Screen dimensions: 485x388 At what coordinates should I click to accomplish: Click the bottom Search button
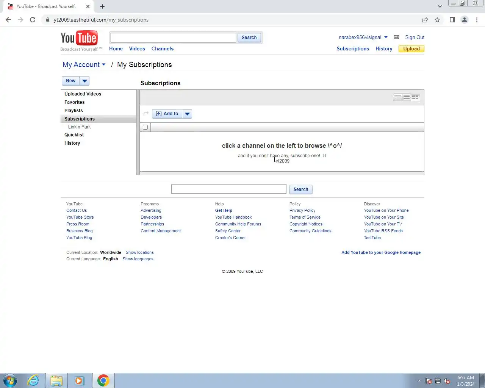pos(301,189)
